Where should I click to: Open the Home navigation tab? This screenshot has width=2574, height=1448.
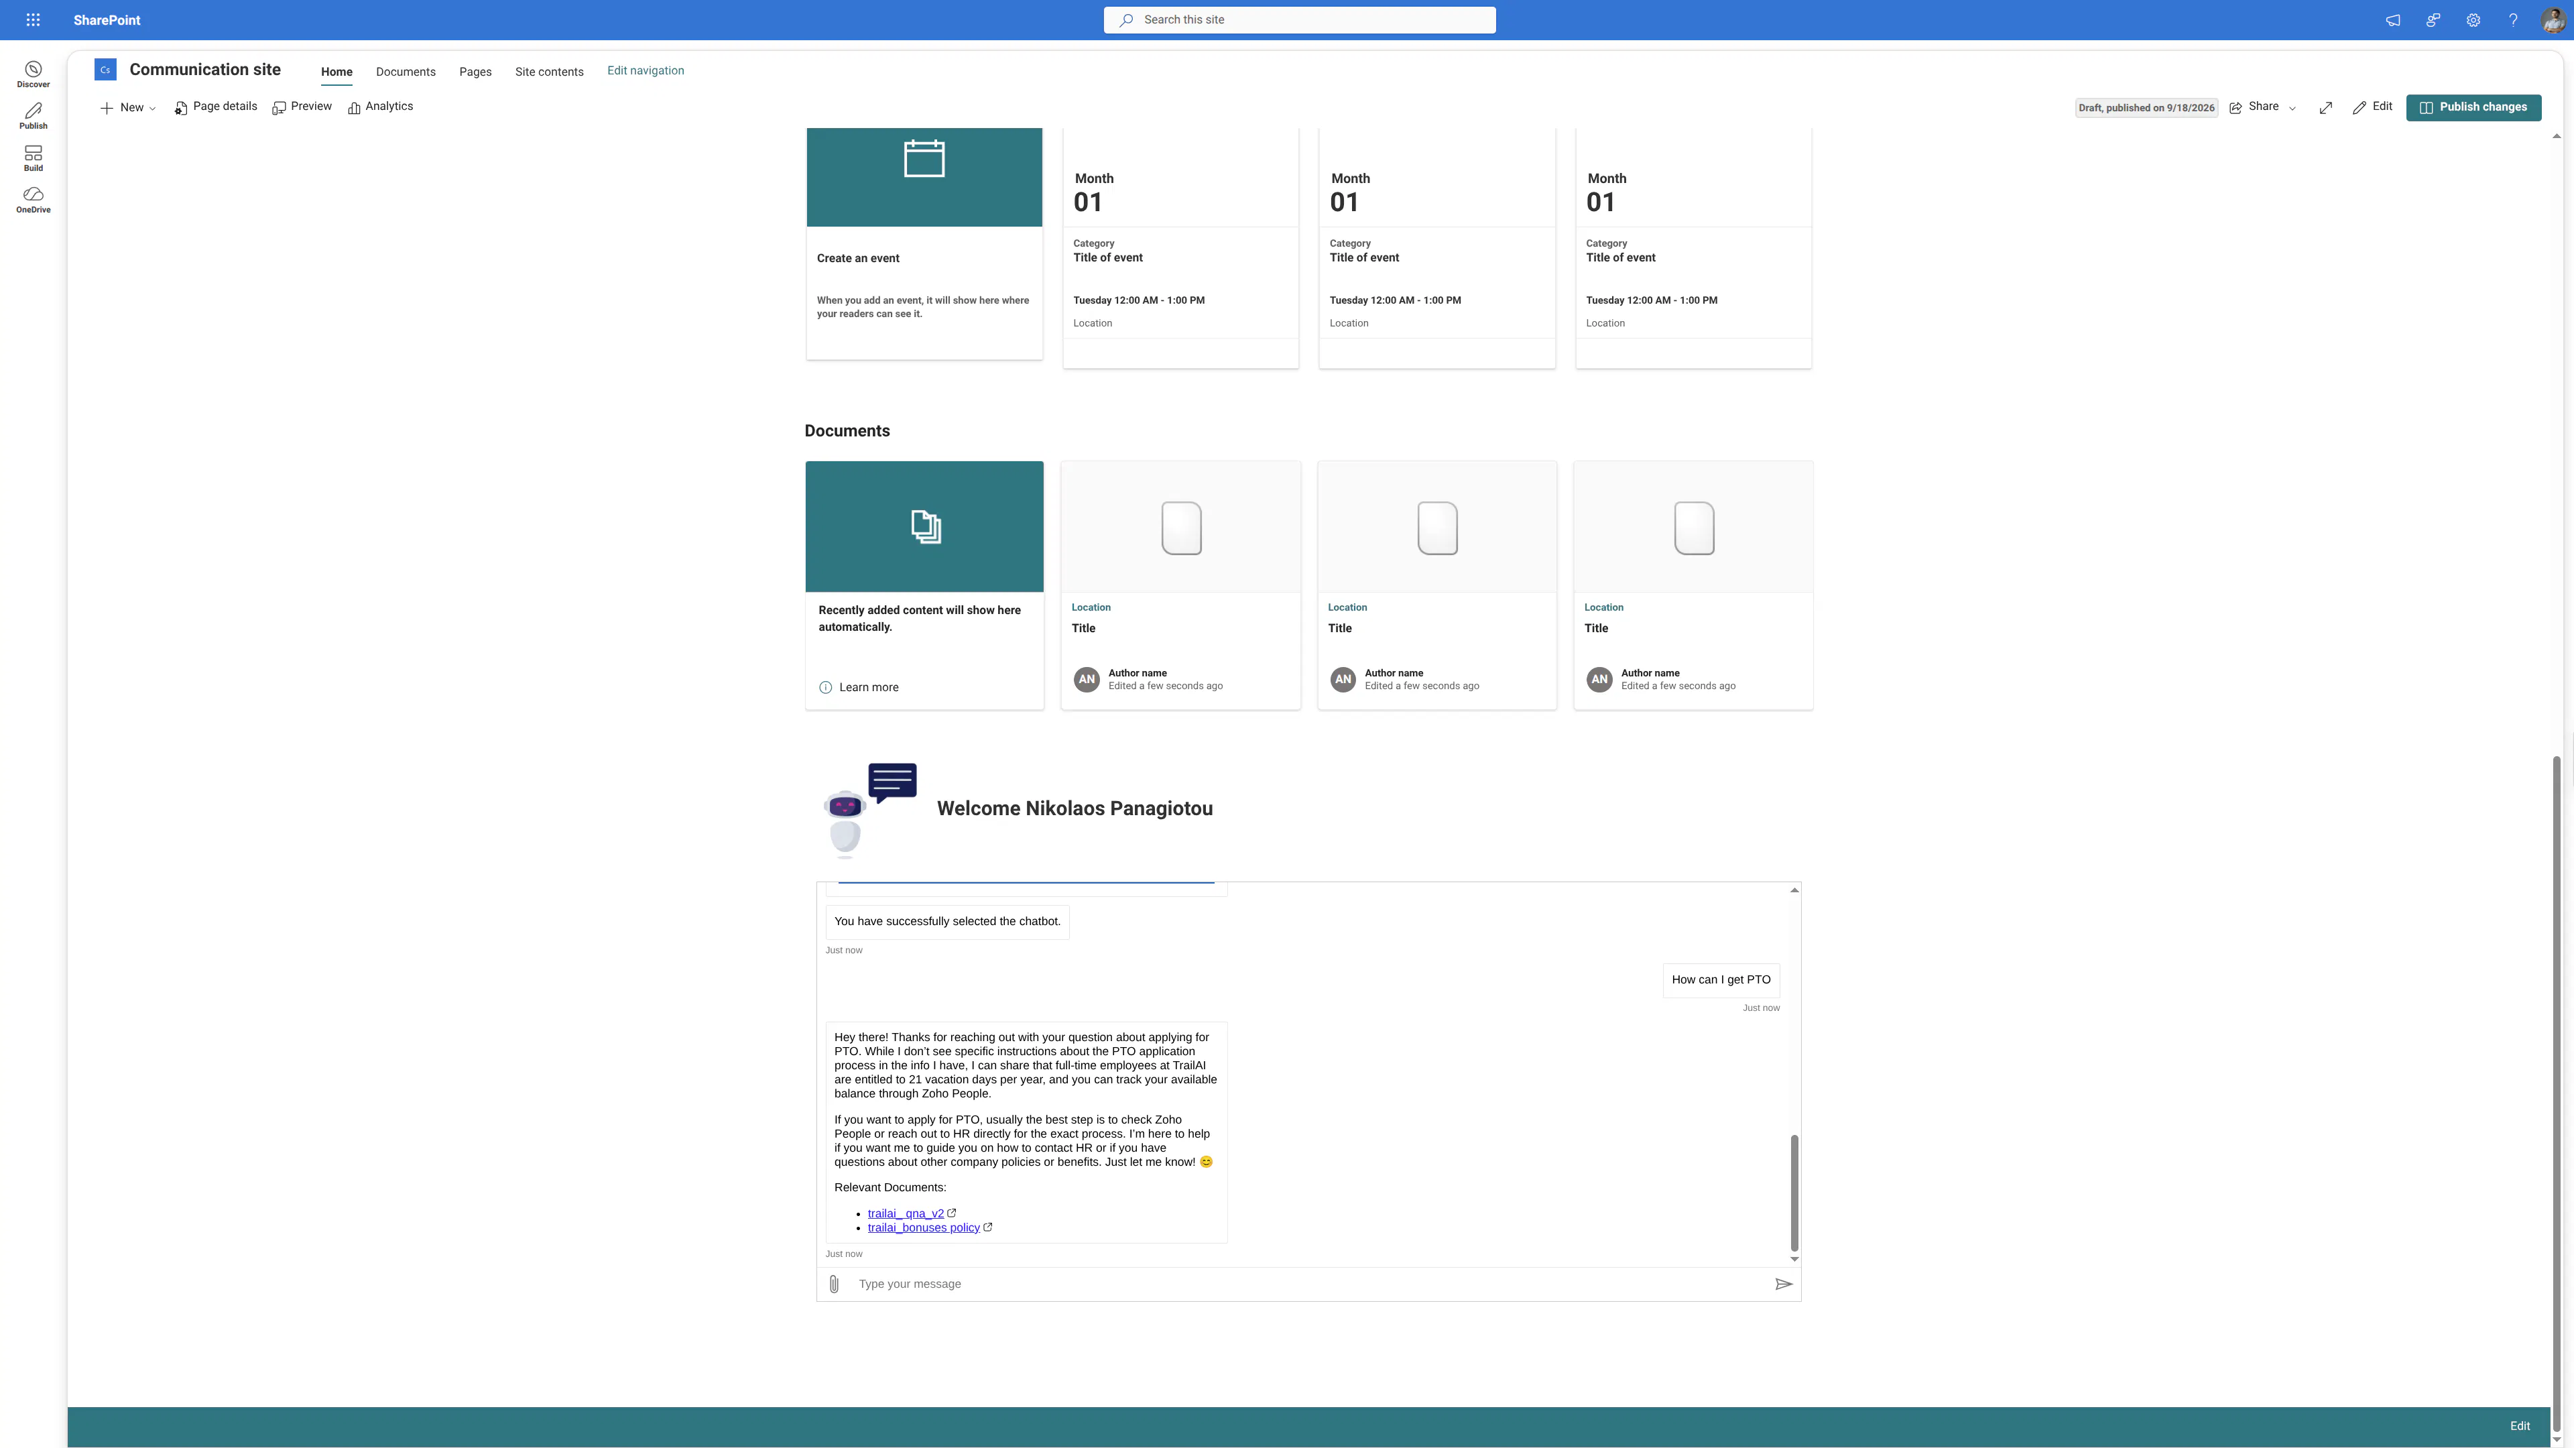pos(336,72)
